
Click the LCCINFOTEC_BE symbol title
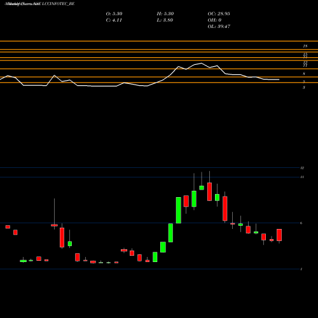(59, 4)
